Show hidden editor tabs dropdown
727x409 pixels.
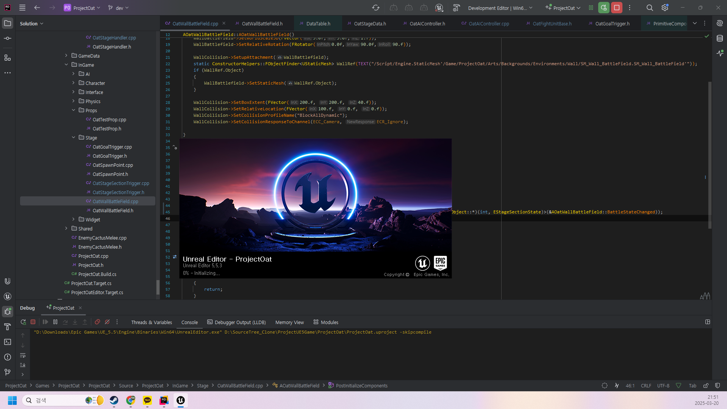(x=695, y=23)
